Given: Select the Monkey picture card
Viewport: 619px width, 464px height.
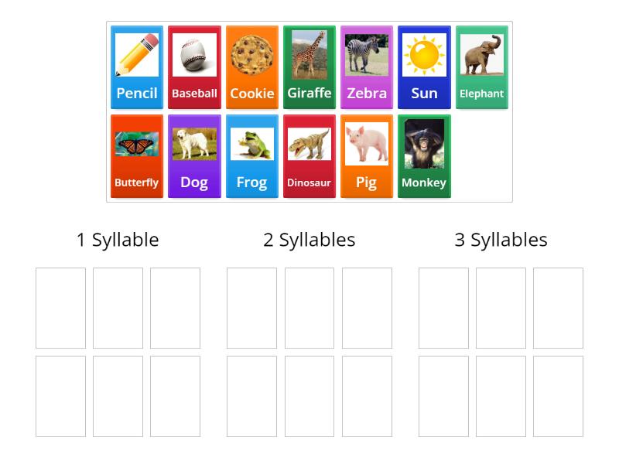Looking at the screenshot, I should (424, 155).
